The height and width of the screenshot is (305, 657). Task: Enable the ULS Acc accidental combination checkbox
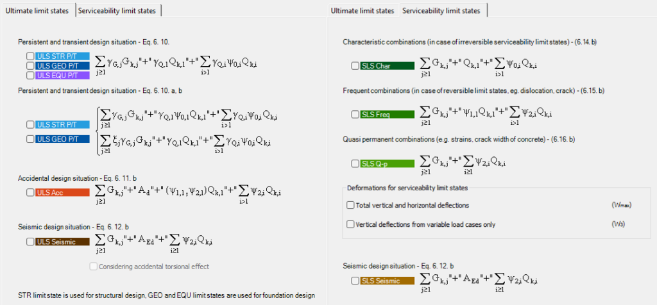(30, 192)
